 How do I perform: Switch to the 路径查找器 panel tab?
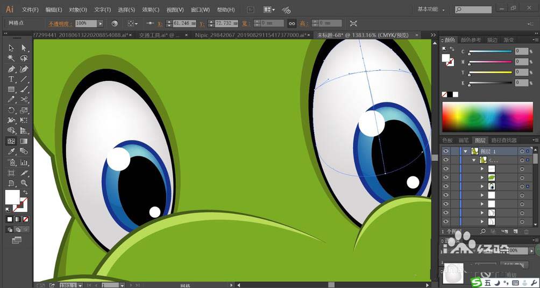pos(504,140)
